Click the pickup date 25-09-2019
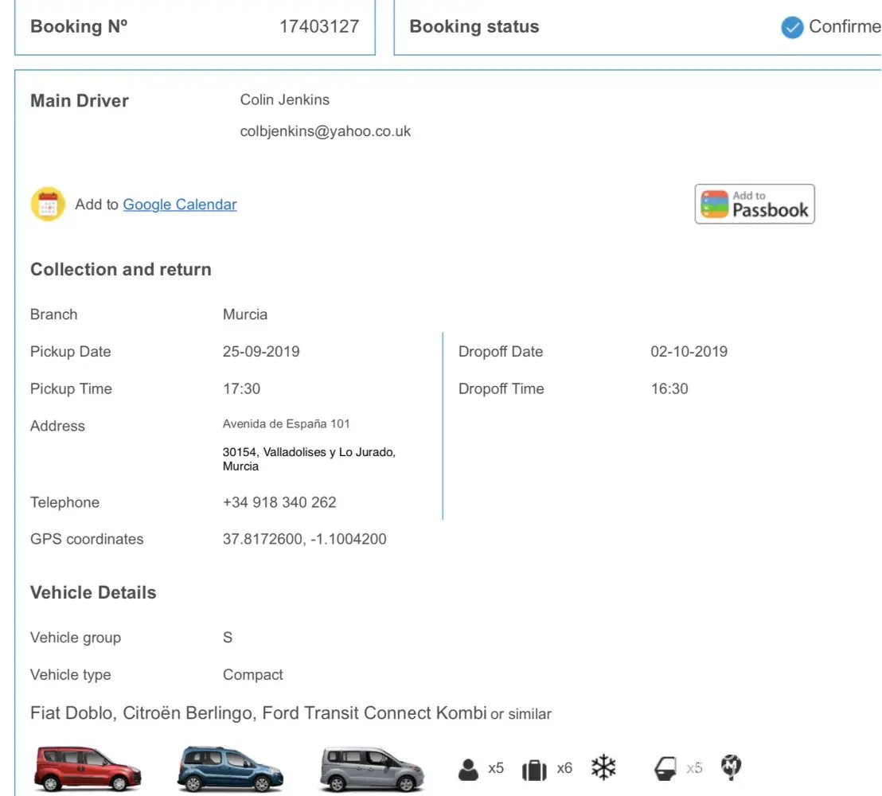This screenshot has width=882, height=796. tap(261, 352)
